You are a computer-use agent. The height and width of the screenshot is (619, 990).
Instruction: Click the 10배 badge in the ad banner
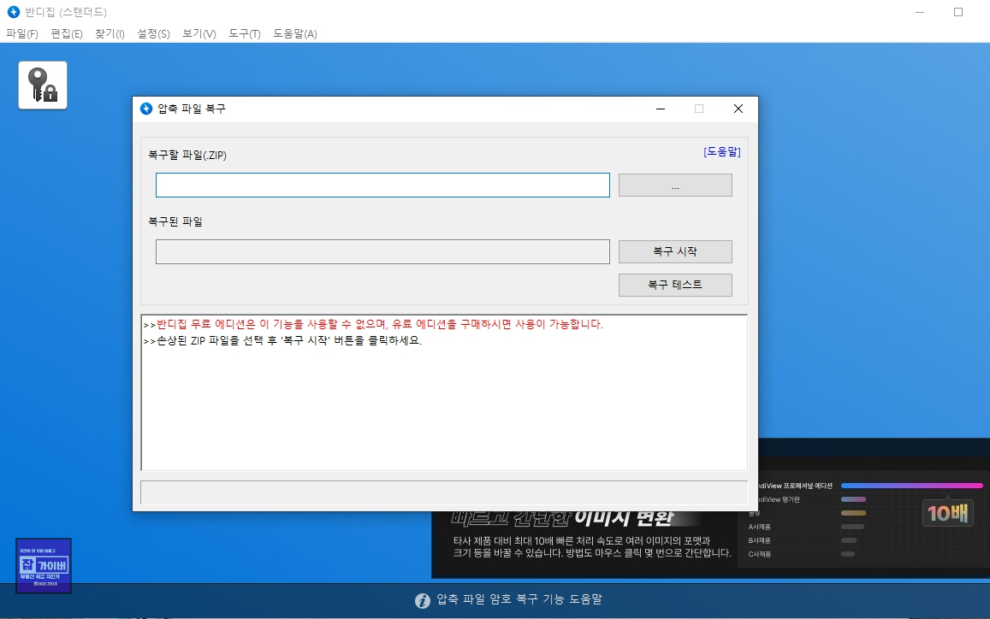(948, 513)
